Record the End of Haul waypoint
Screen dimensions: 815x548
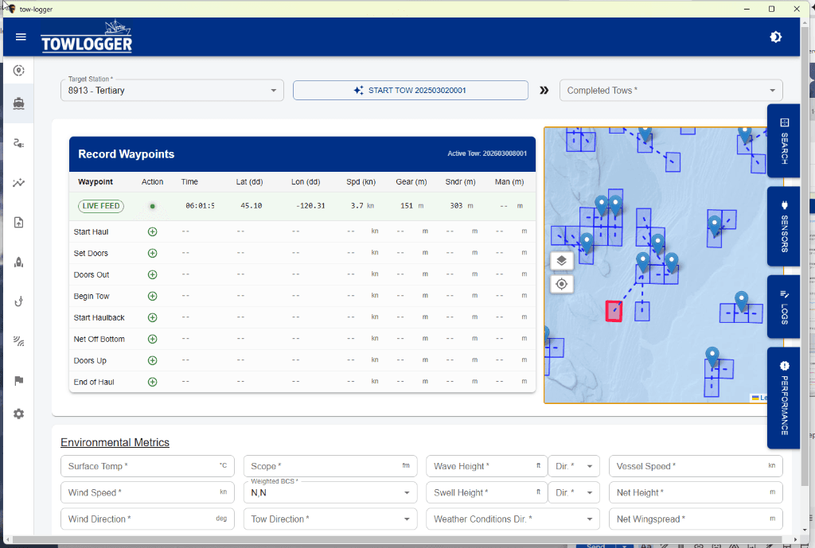coord(152,382)
